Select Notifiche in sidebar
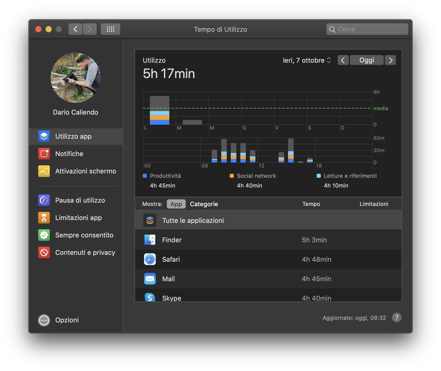Viewport: 441px width, 371px height. (76, 154)
